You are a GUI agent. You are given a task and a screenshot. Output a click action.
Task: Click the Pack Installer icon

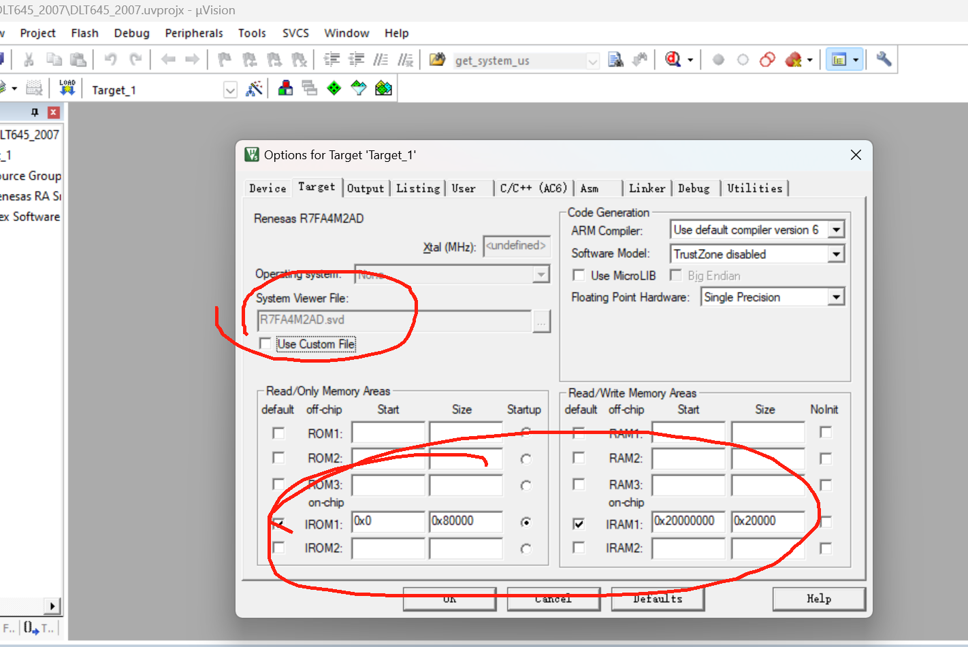pos(383,88)
